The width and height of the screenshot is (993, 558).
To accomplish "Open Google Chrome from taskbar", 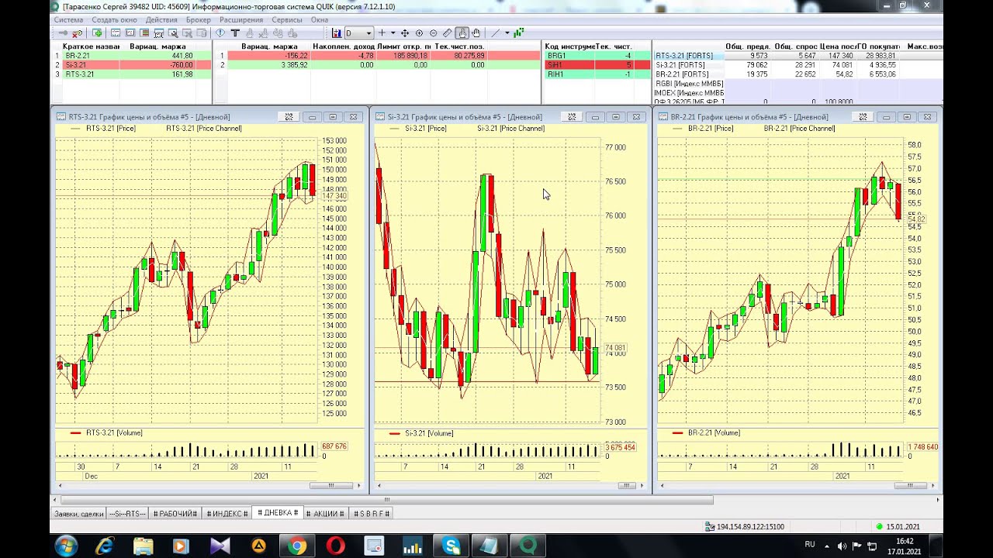I will [296, 546].
